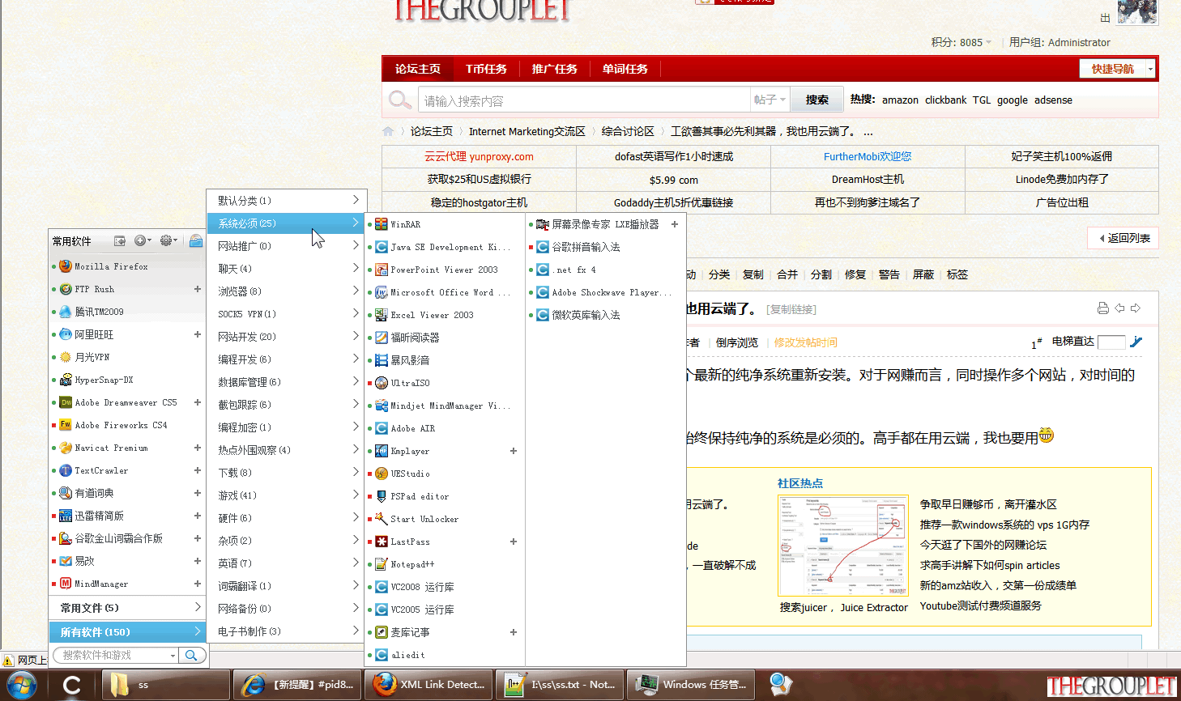Screen dimensions: 1181x701
Task: Launch Adobe Dreamweaver CS5
Action: pyautogui.click(x=118, y=402)
